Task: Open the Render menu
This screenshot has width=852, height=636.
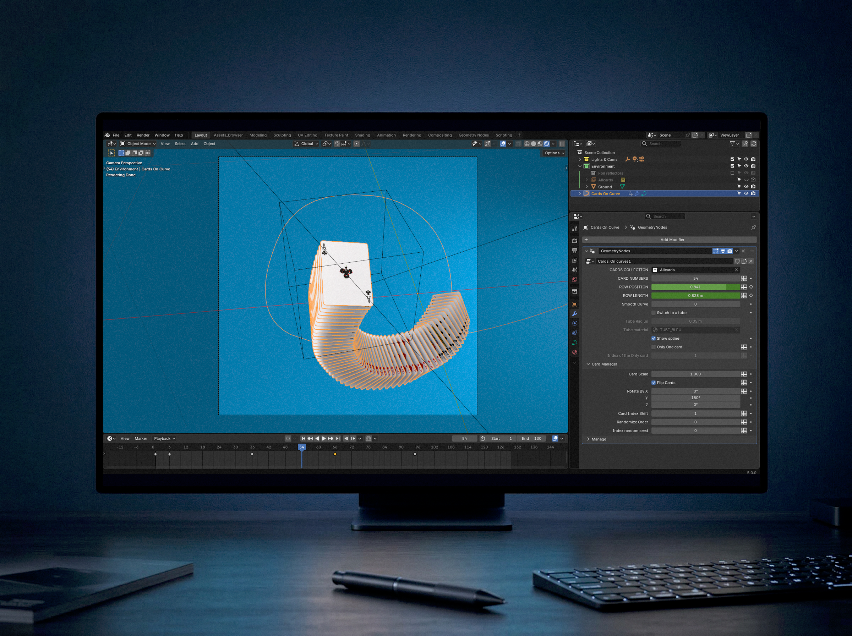Action: [143, 135]
